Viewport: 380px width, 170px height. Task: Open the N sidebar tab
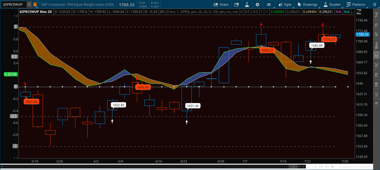point(377,103)
